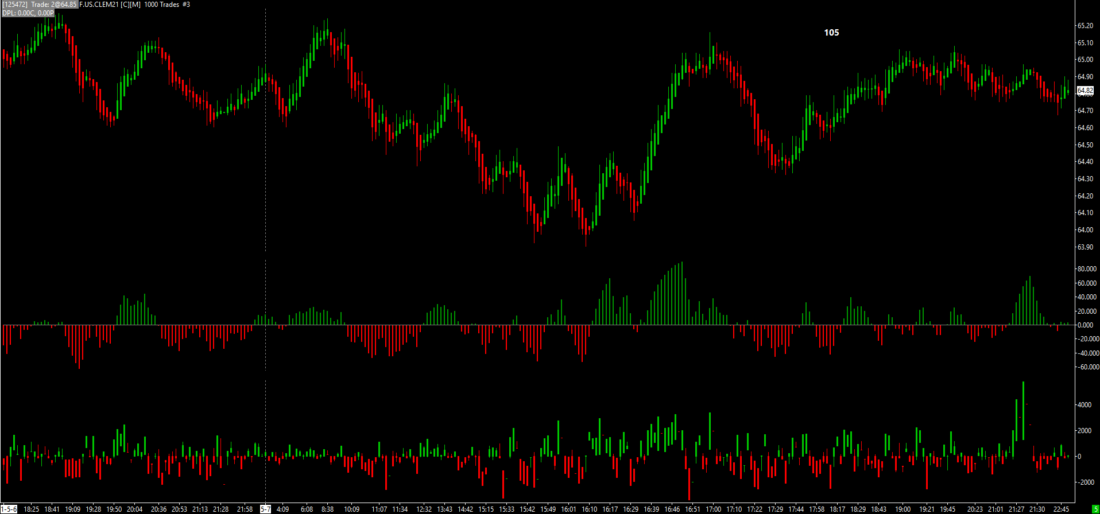This screenshot has width=1100, height=514.
Task: Click the 21:01 time axis label
Action: 996,509
